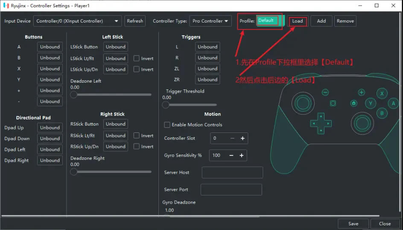The width and height of the screenshot is (403, 230).
Task: Add a new profile
Action: [321, 21]
